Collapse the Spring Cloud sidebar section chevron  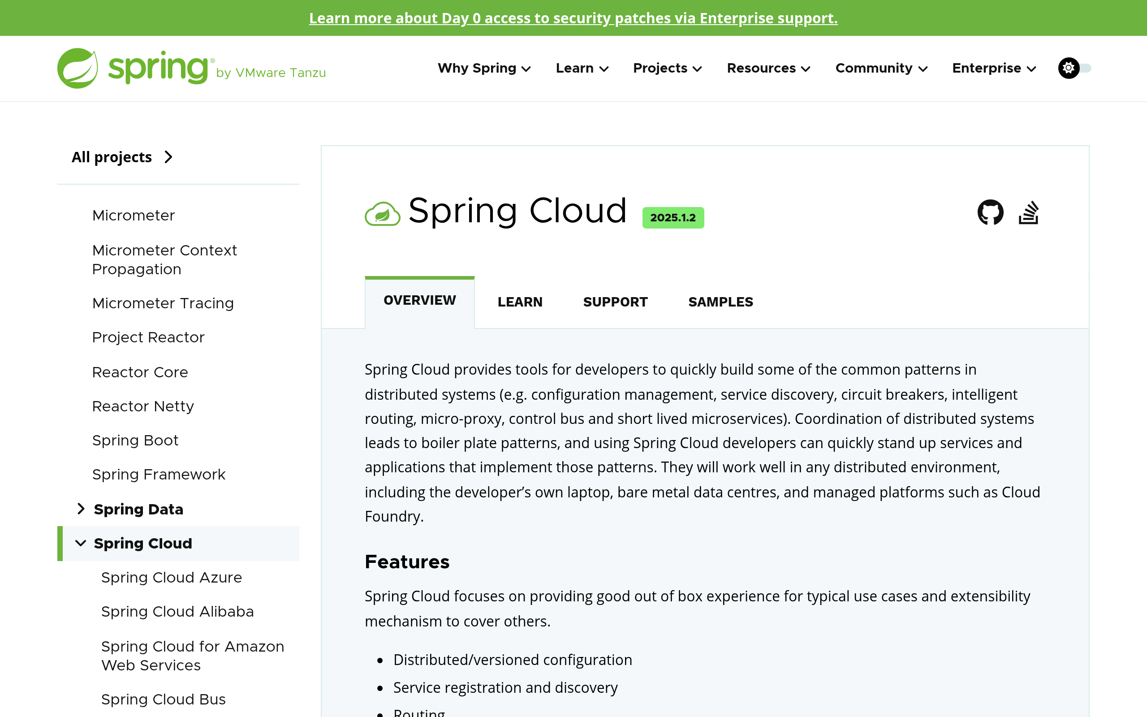coord(81,543)
